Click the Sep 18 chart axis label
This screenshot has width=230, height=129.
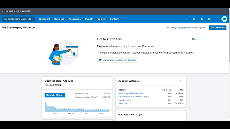(x=56, y=114)
